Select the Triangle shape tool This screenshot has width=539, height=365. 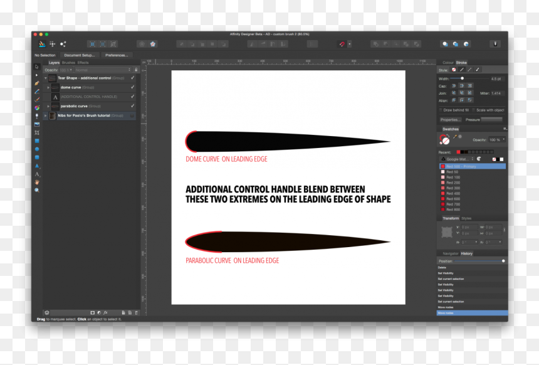coord(37,166)
